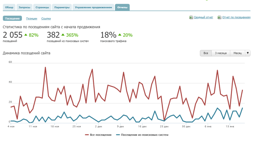The width and height of the screenshot is (257, 144).
Task: Switch to the Запросы tab
Action: pyautogui.click(x=25, y=7)
